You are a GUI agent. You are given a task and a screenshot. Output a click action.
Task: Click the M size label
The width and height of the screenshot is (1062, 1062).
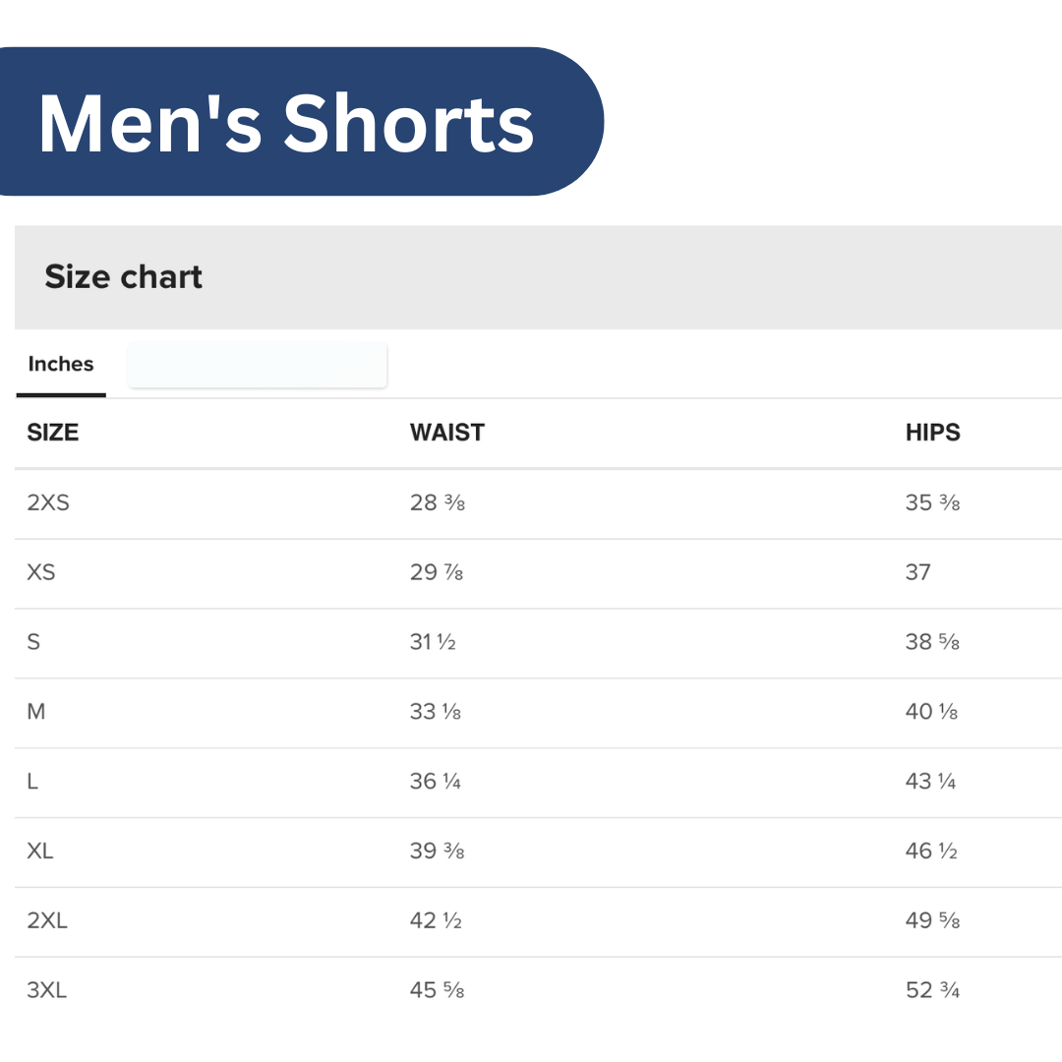[x=36, y=712]
